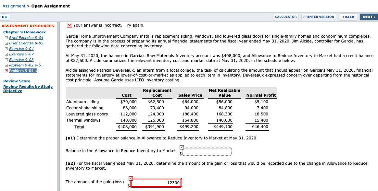Image resolution: width=378 pixels, height=191 pixels.
Task: Click the X icon above the Allowance balance field
Action: click(182, 147)
